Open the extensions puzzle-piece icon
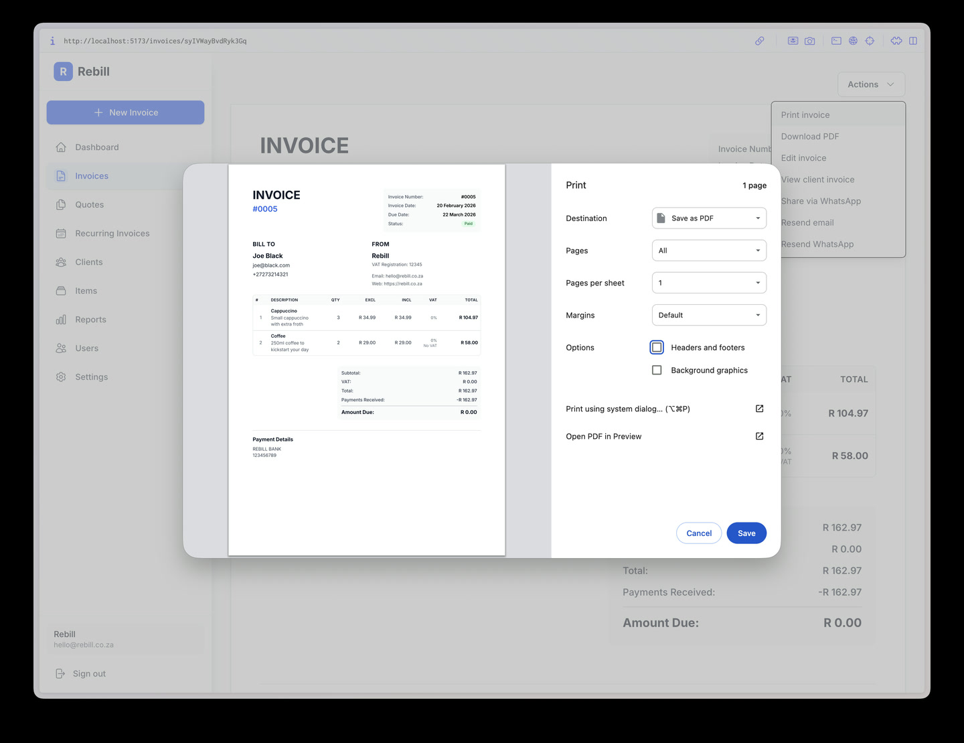This screenshot has width=964, height=743. pos(896,41)
